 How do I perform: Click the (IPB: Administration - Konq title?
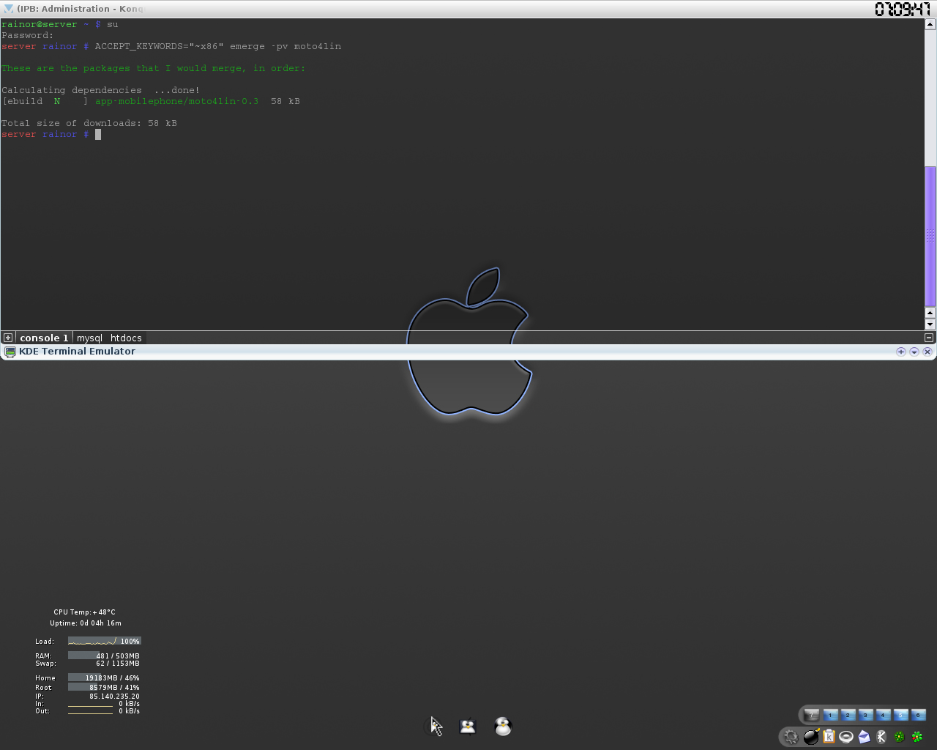coord(80,9)
